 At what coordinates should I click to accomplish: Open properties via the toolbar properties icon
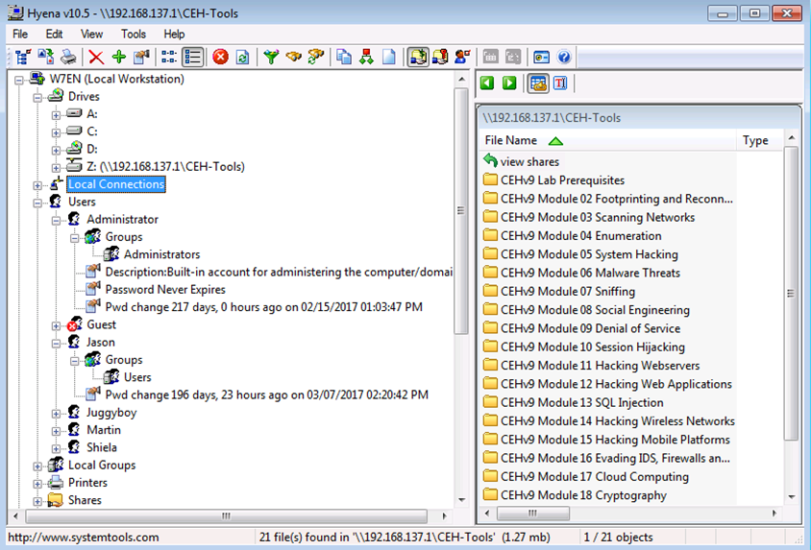(x=141, y=57)
